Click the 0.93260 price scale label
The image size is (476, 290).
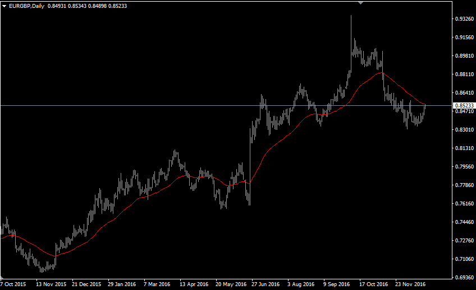pyautogui.click(x=464, y=19)
